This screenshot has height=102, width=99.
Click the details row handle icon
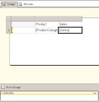click(x=9, y=30)
